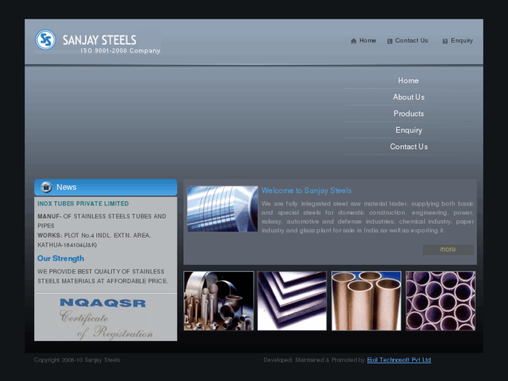Click the KATHUA-184104(J&K) address line
508x381 pixels.
click(x=67, y=245)
